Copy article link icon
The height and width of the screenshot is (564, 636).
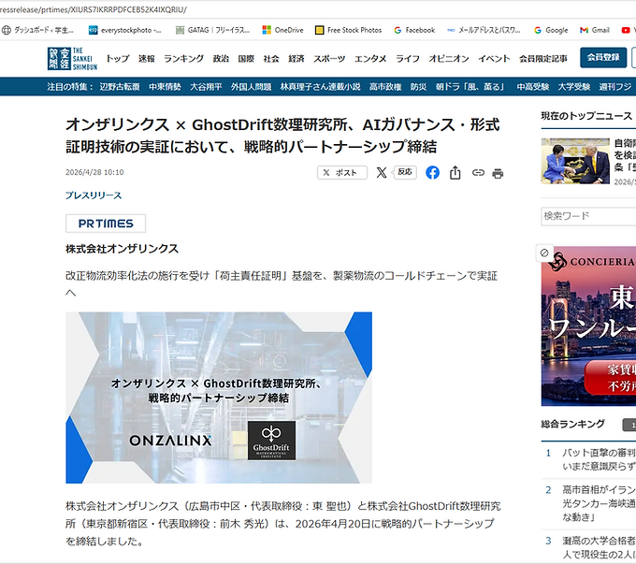pos(478,173)
